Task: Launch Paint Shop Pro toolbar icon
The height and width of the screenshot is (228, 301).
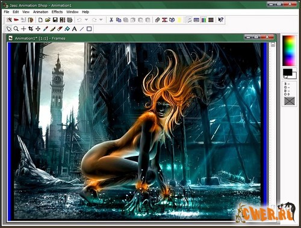Action: tap(31, 20)
